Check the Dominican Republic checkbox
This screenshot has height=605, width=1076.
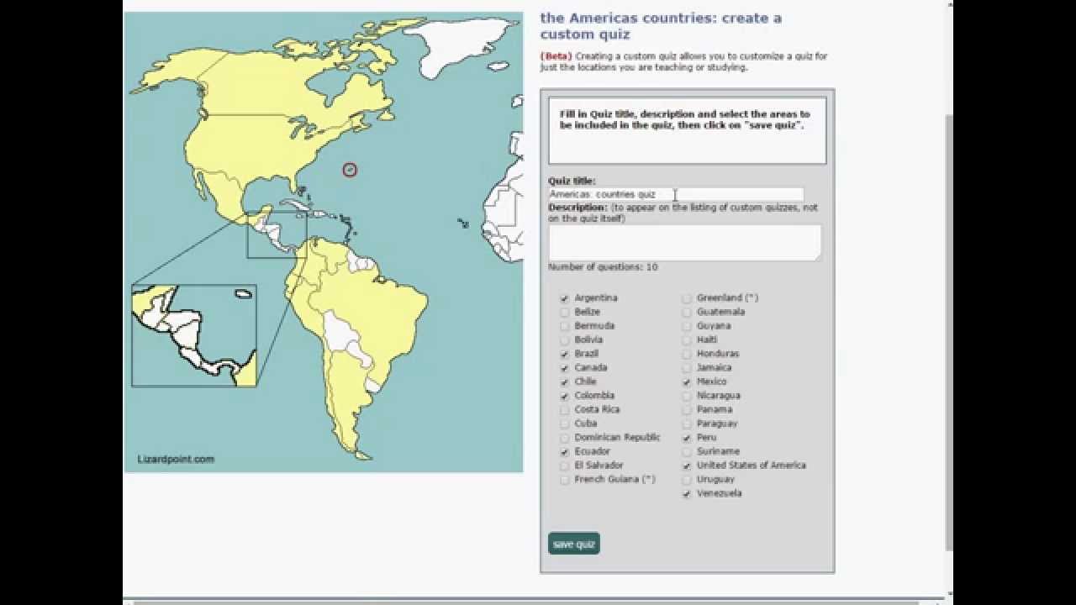[x=565, y=438]
